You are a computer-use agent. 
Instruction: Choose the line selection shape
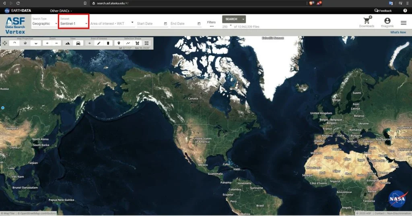point(128,43)
